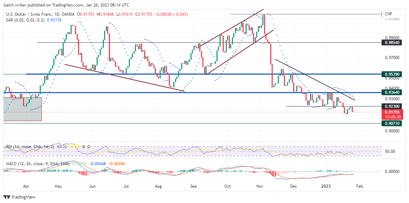This screenshot has width=409, height=203.
Task: Click the 2023 label on time axis
Action: [325, 186]
